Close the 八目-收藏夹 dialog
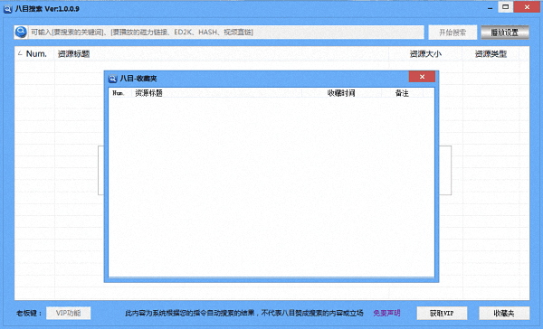Screen dimensions: 543x329 point(422,77)
